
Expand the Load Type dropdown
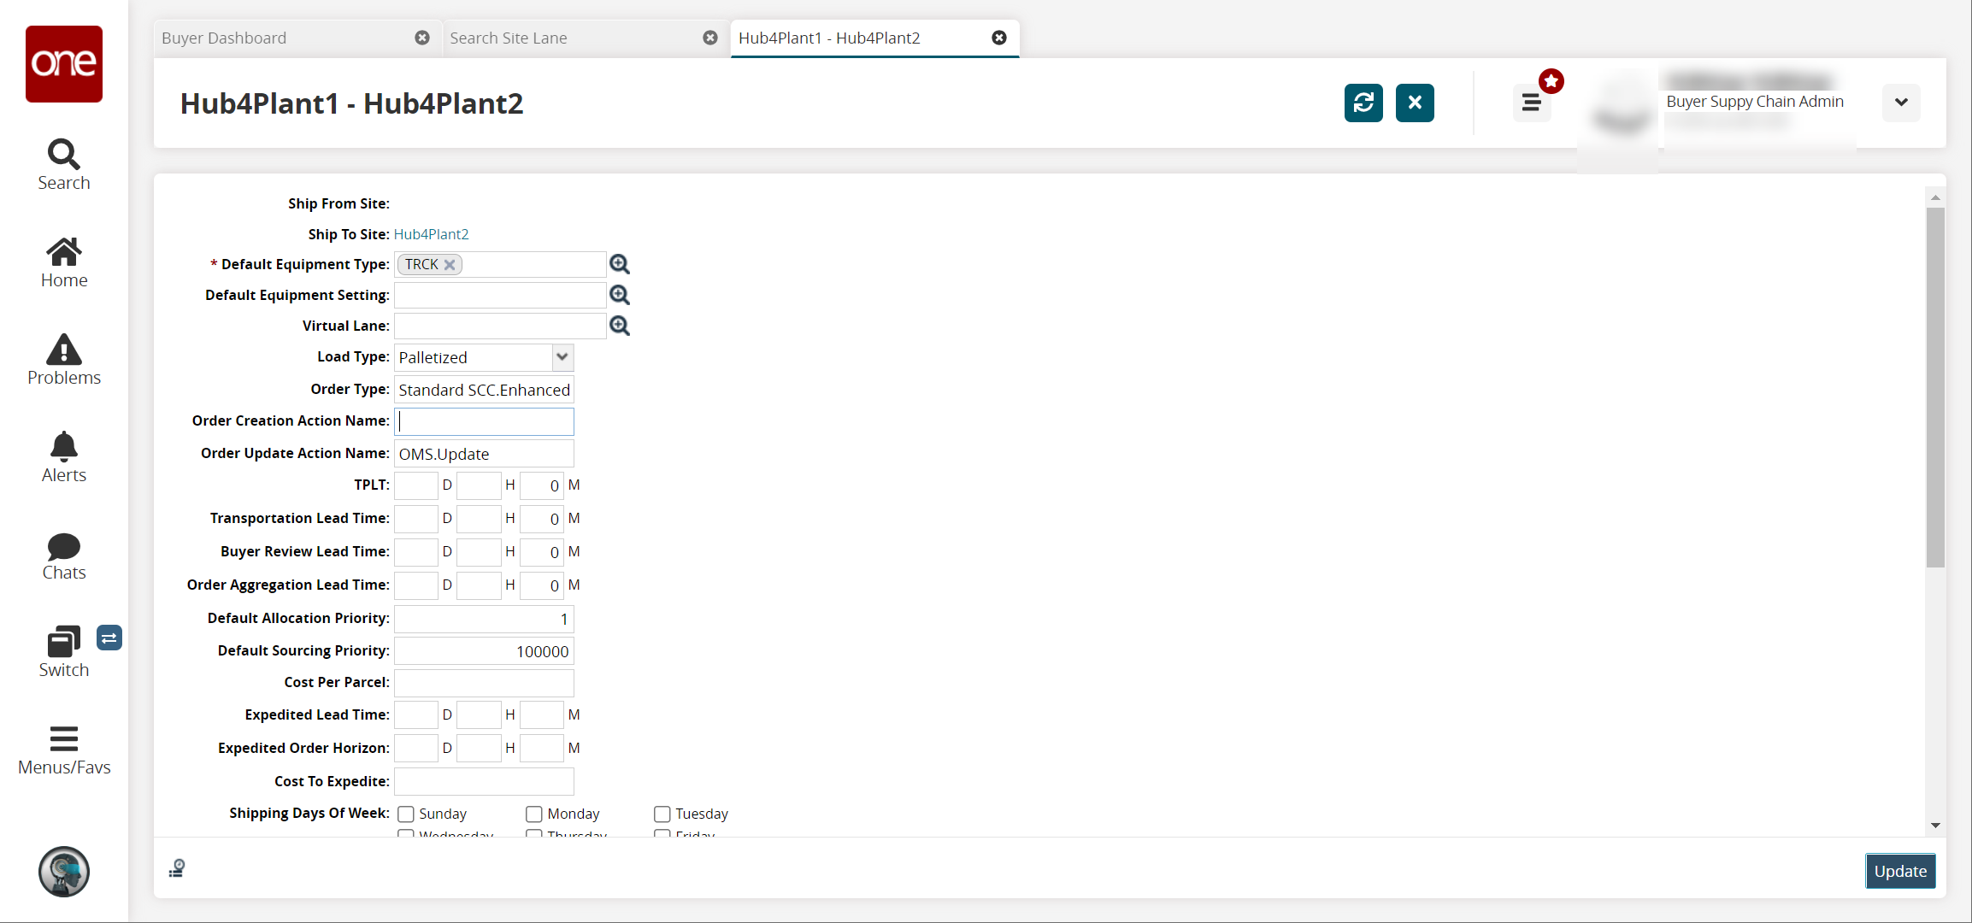pos(562,357)
